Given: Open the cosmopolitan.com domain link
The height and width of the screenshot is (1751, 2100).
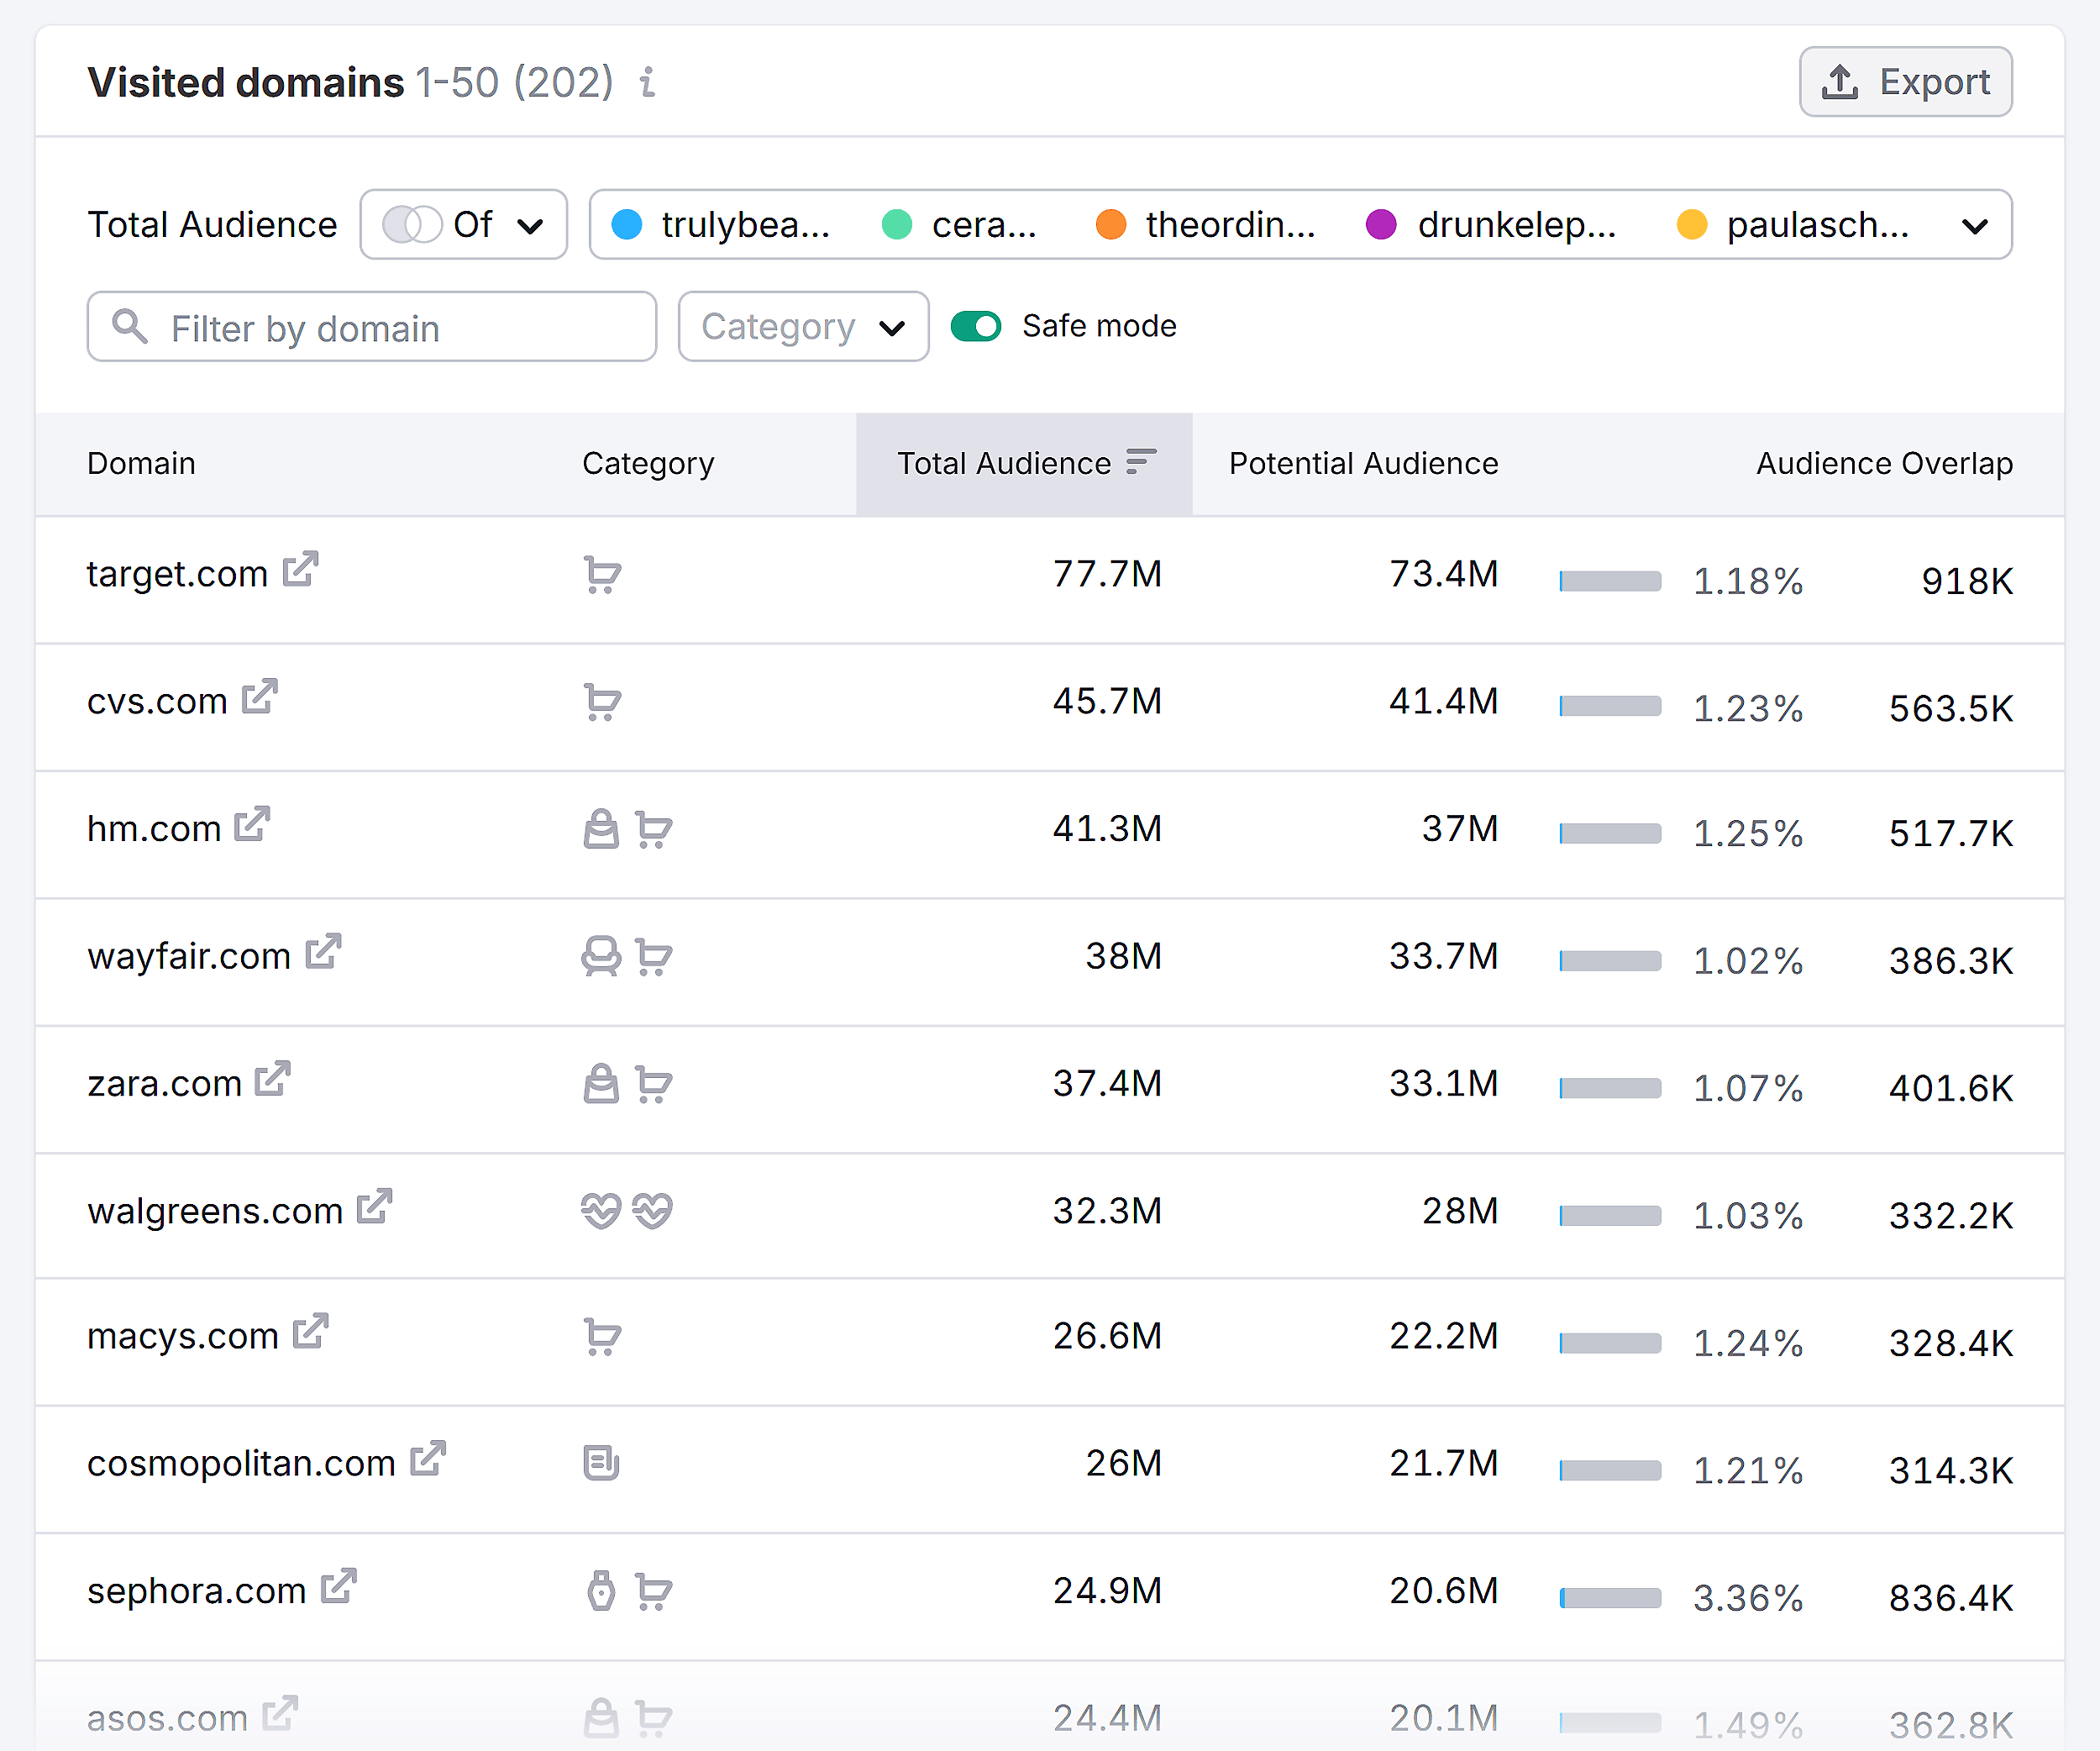Looking at the screenshot, I should [x=242, y=1464].
